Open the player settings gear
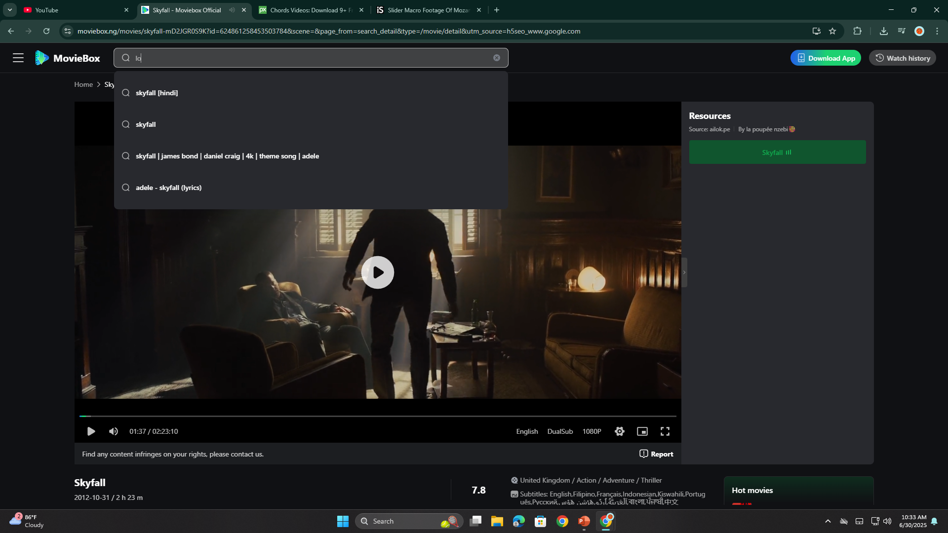This screenshot has height=533, width=948. pyautogui.click(x=620, y=431)
